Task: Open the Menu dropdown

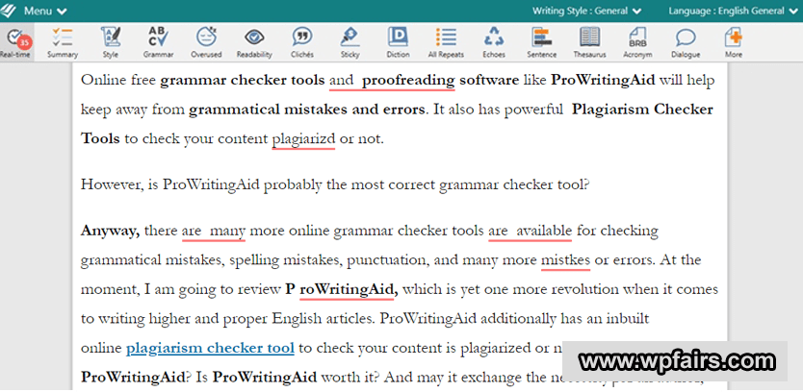Action: click(46, 11)
